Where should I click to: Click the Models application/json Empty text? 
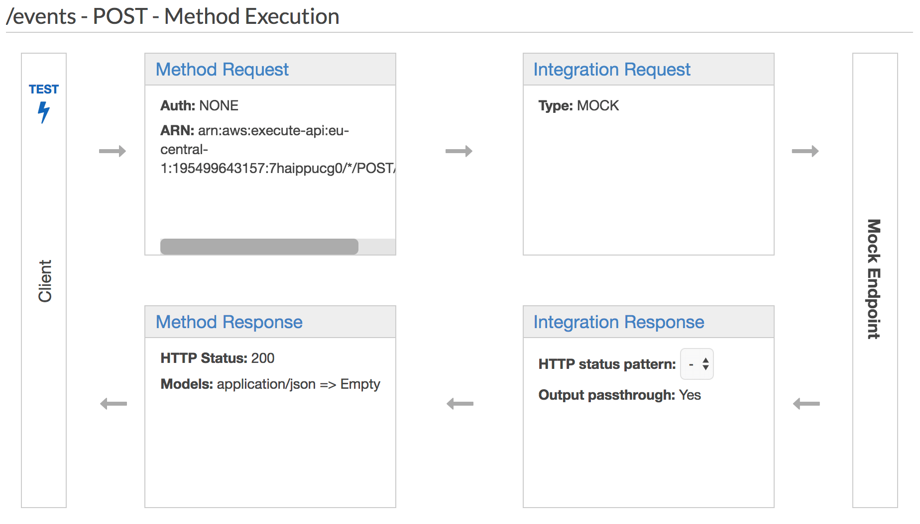click(270, 384)
